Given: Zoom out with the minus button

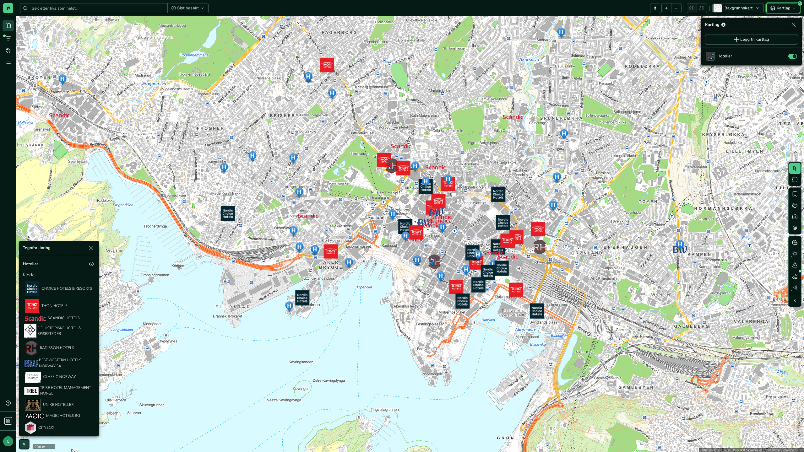Looking at the screenshot, I should [676, 8].
